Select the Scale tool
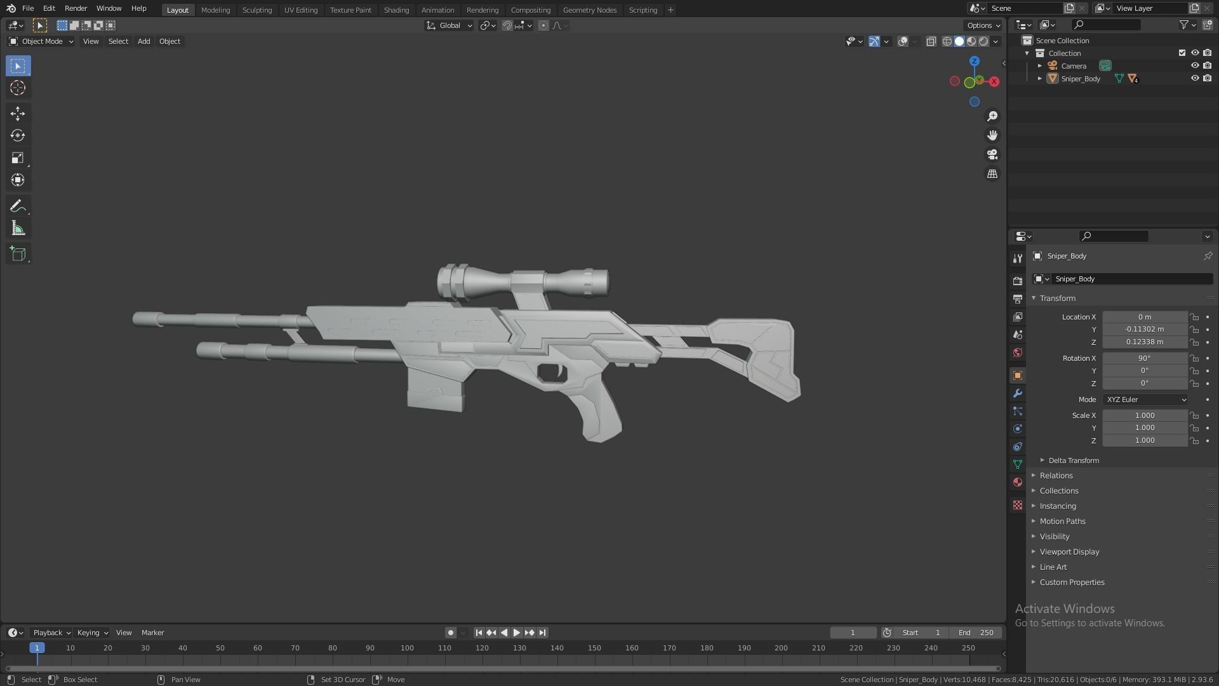Viewport: 1219px width, 686px height. click(17, 158)
